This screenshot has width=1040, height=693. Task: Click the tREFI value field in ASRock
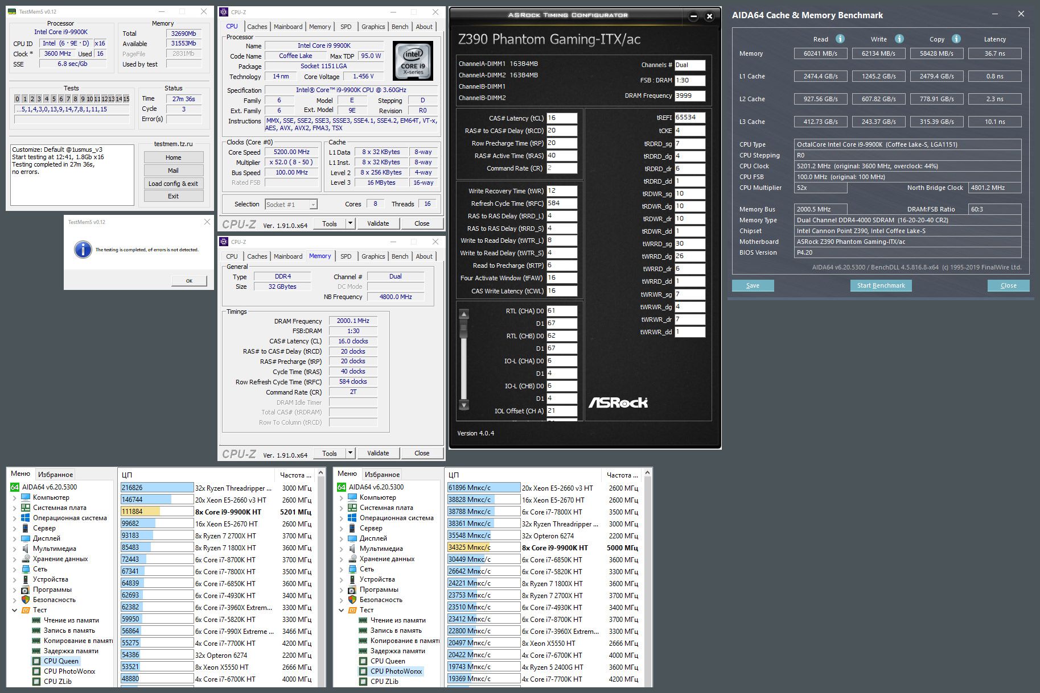tap(689, 118)
